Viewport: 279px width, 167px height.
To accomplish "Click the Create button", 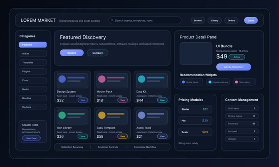I will [x=251, y=20].
